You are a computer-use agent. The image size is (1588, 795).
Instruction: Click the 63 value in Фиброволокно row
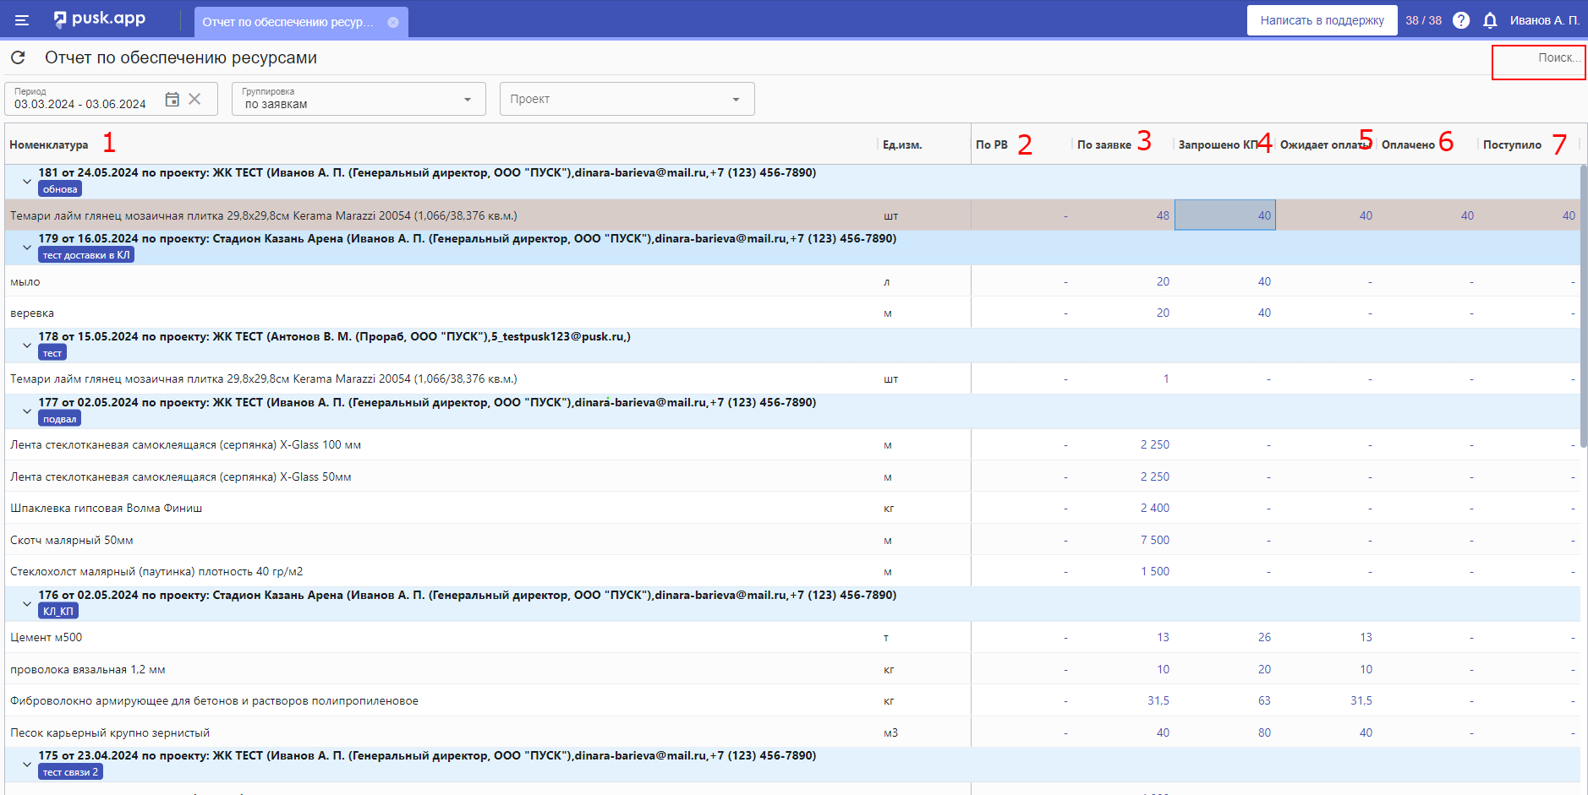[1264, 700]
